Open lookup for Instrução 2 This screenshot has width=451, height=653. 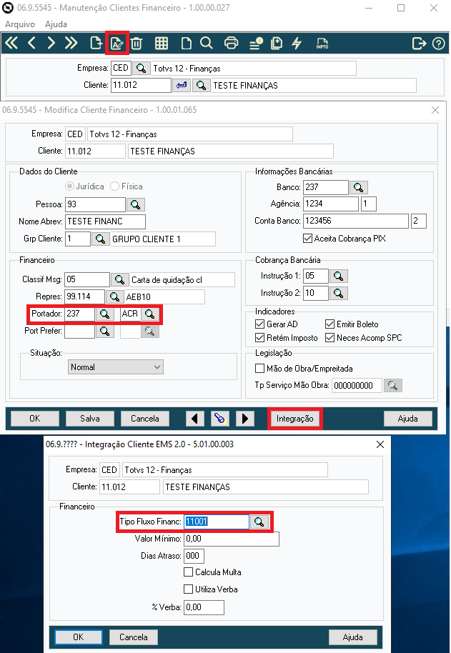coord(339,293)
